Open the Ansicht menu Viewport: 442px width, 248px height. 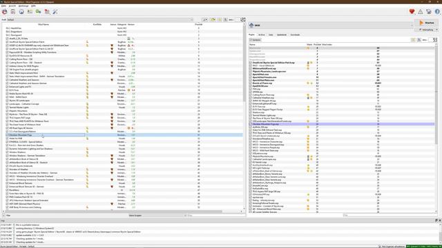pos(12,6)
